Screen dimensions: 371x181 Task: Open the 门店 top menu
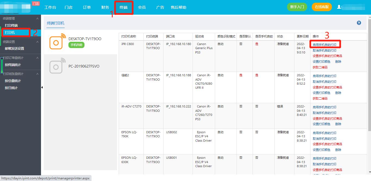pos(68,7)
